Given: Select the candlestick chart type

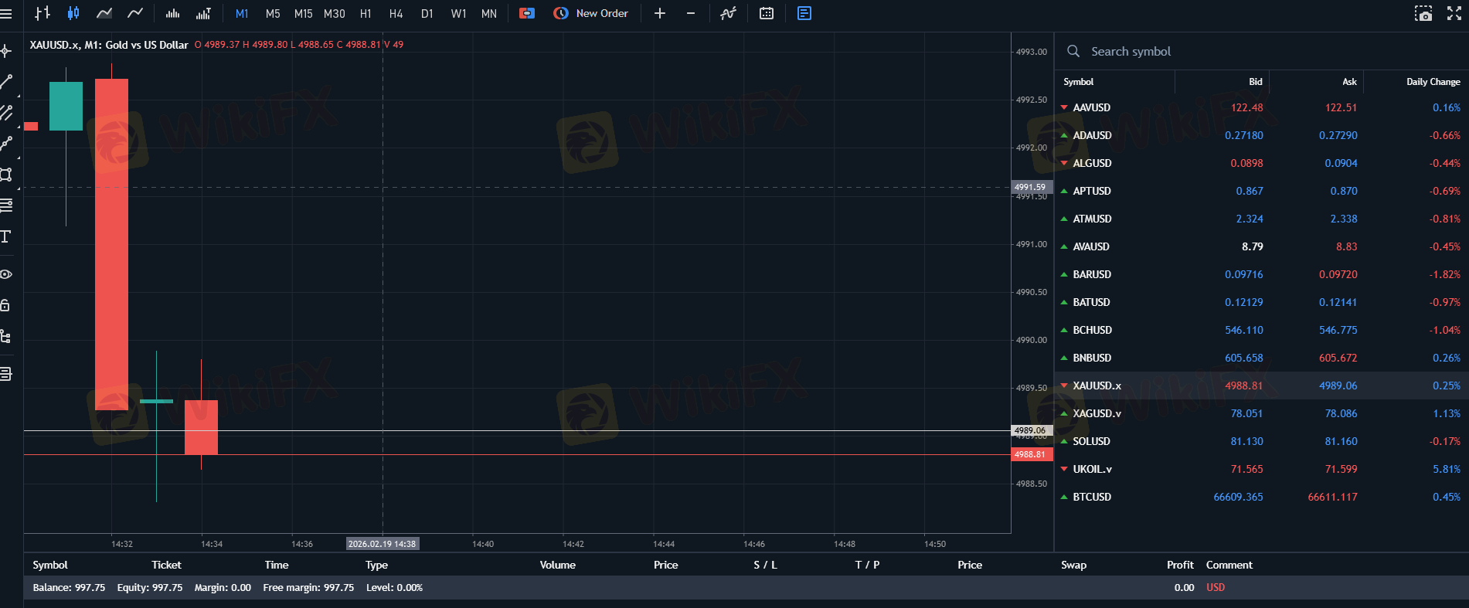Looking at the screenshot, I should coord(73,13).
